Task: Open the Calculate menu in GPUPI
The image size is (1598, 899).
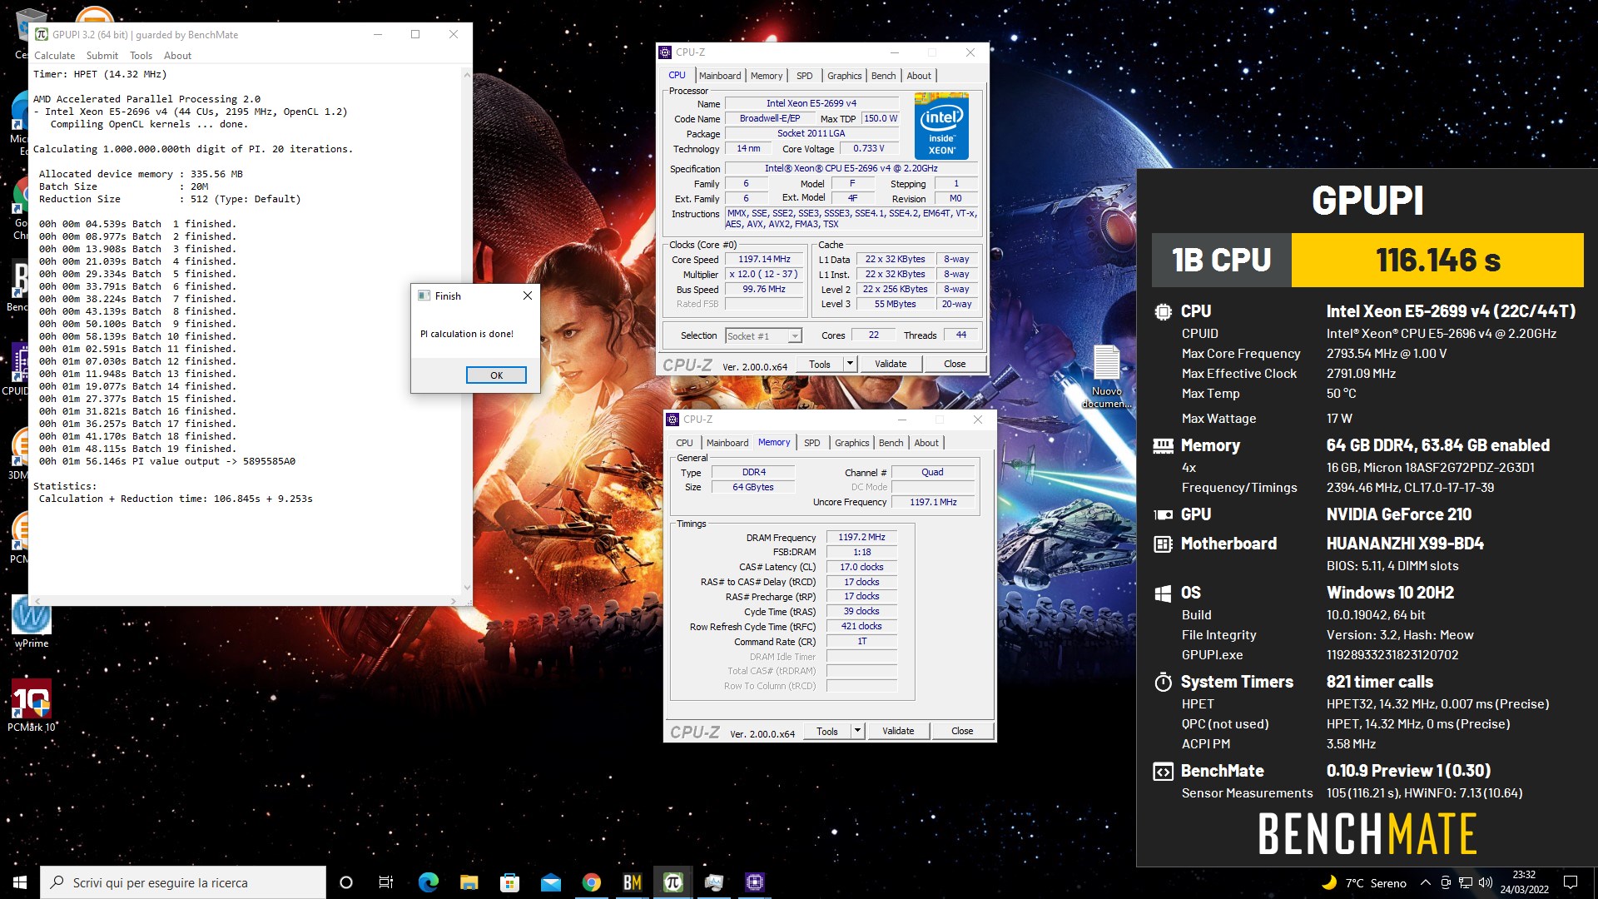Action: pos(54,56)
